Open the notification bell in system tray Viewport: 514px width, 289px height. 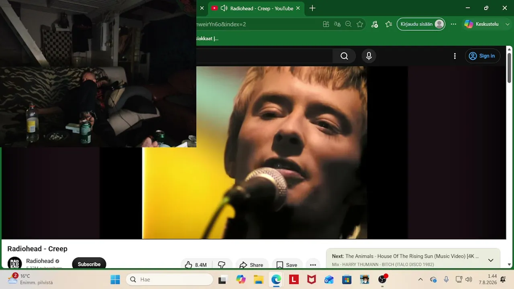[x=503, y=279]
